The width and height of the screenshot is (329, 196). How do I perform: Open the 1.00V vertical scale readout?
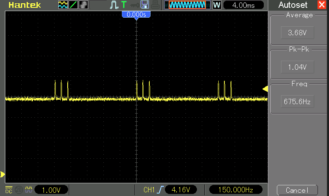(x=50, y=190)
